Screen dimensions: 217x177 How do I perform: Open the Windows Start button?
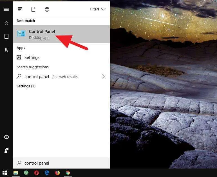[x=5, y=173]
